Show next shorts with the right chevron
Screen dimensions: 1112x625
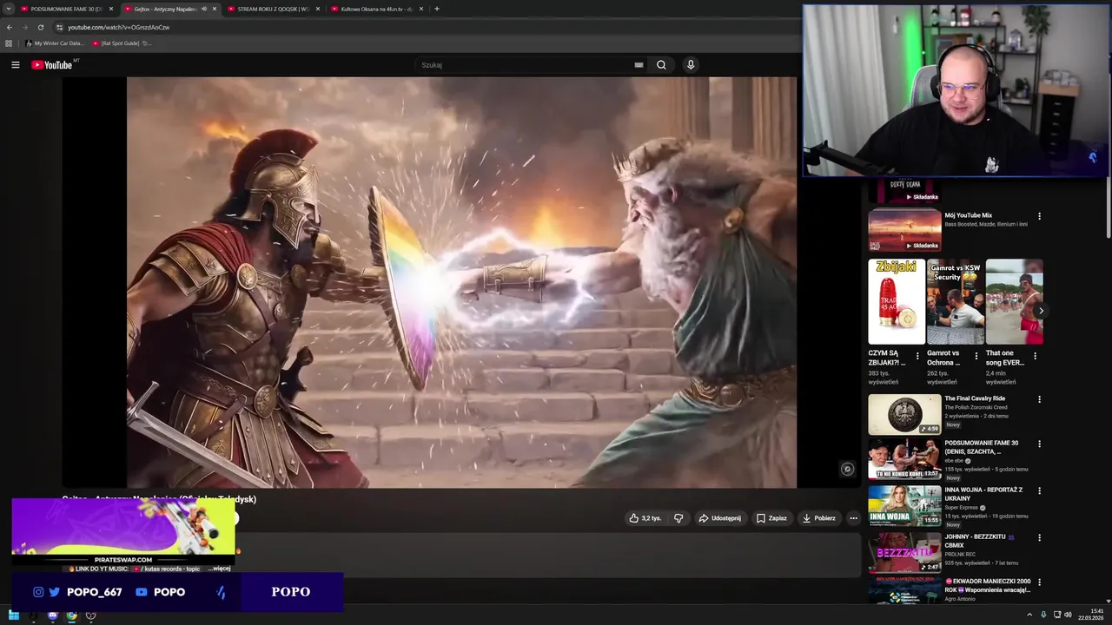coord(1040,310)
